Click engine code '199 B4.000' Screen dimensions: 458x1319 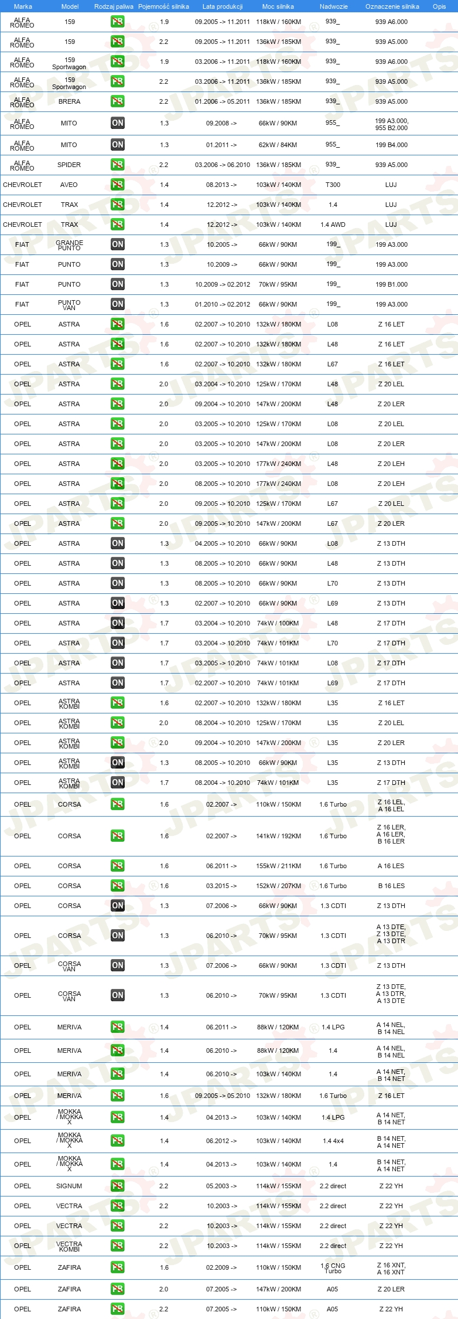pyautogui.click(x=392, y=145)
